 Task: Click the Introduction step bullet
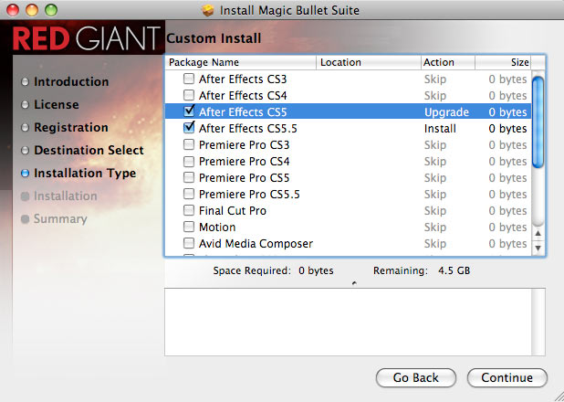click(x=25, y=81)
